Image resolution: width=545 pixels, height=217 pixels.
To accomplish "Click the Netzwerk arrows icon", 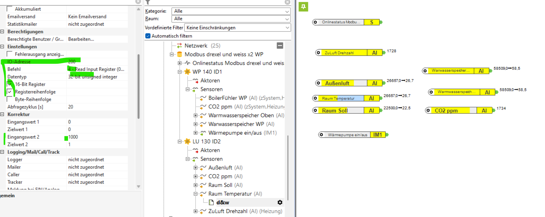I will [x=180, y=46].
